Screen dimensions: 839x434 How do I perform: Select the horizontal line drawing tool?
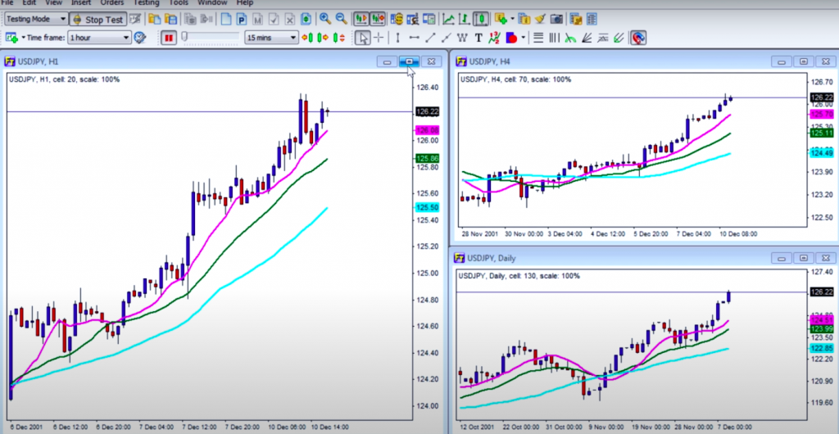click(x=414, y=38)
